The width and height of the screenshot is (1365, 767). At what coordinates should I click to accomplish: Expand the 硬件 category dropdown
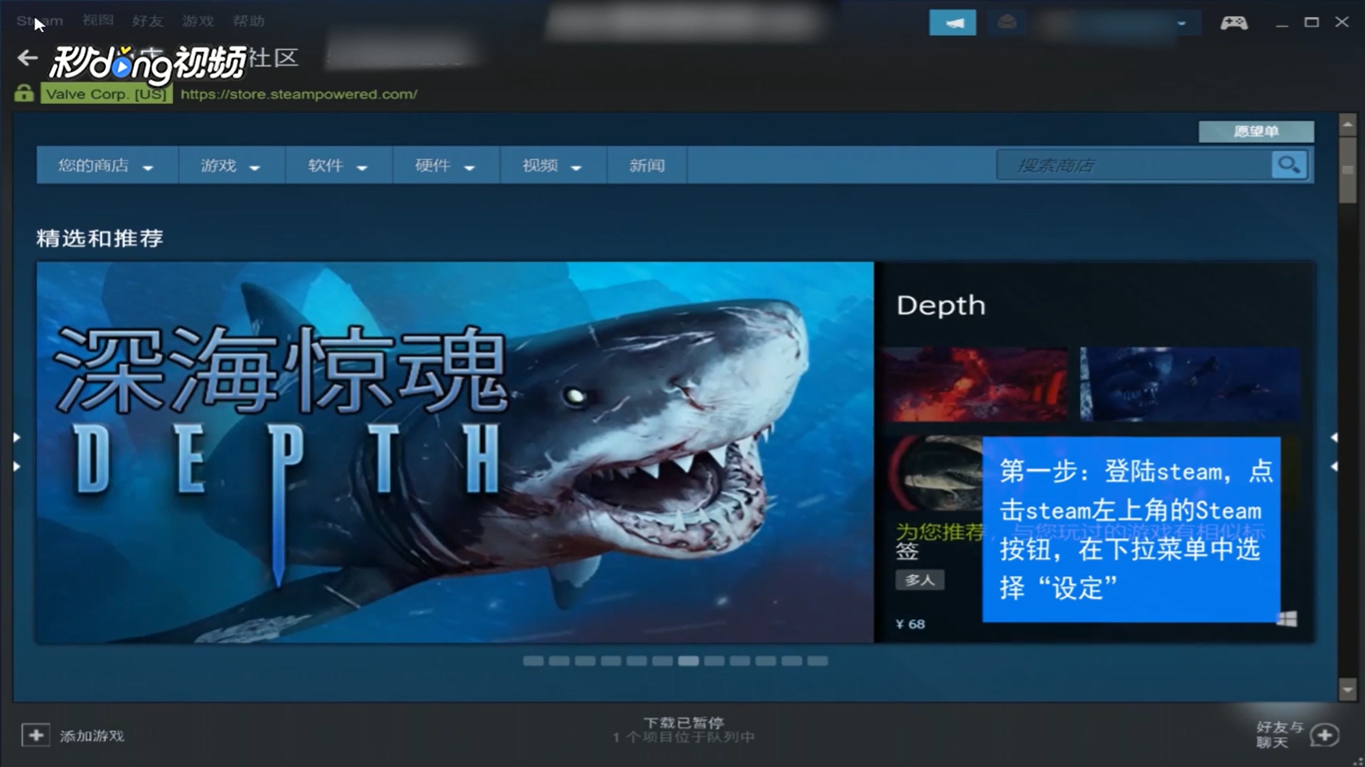(446, 165)
